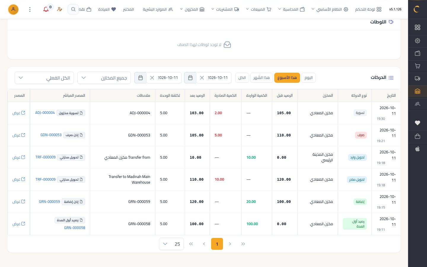The height and width of the screenshot is (267, 427).
Task: Open ADJ-000004 source link
Action: tap(45, 113)
